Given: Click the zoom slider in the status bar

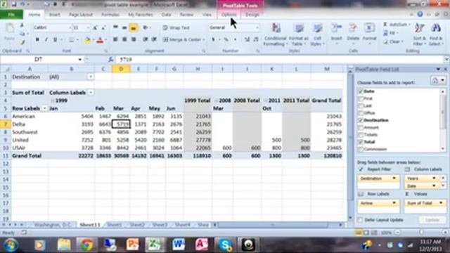Looking at the screenshot, I should click(x=421, y=233).
